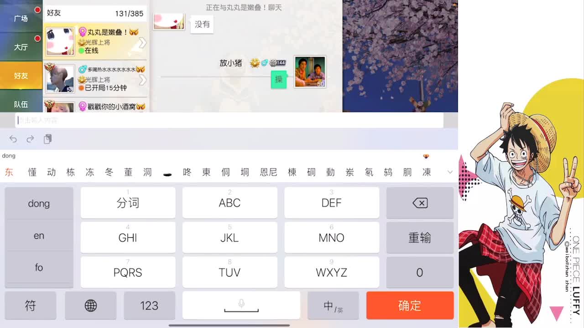Screen dimensions: 584x328
Task: Tap avatar beside 没有 message
Action: (169, 21)
